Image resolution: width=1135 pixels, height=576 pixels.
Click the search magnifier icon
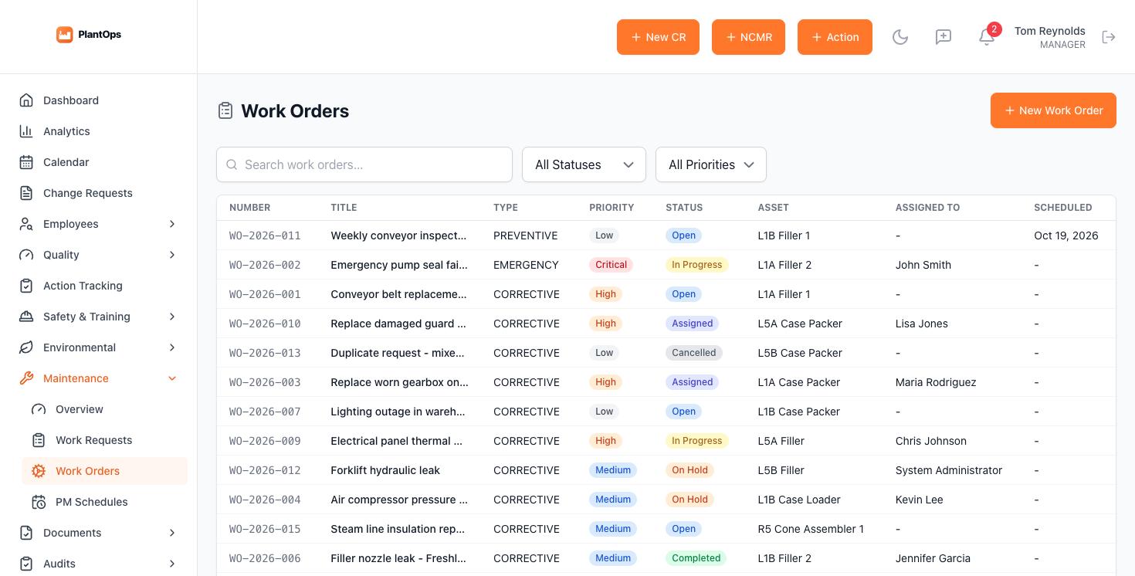pyautogui.click(x=232, y=164)
